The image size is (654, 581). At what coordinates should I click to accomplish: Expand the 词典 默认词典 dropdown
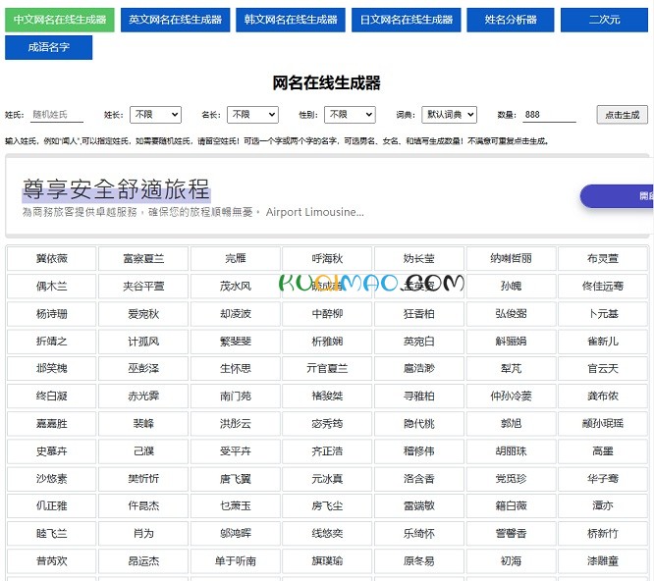tap(449, 115)
